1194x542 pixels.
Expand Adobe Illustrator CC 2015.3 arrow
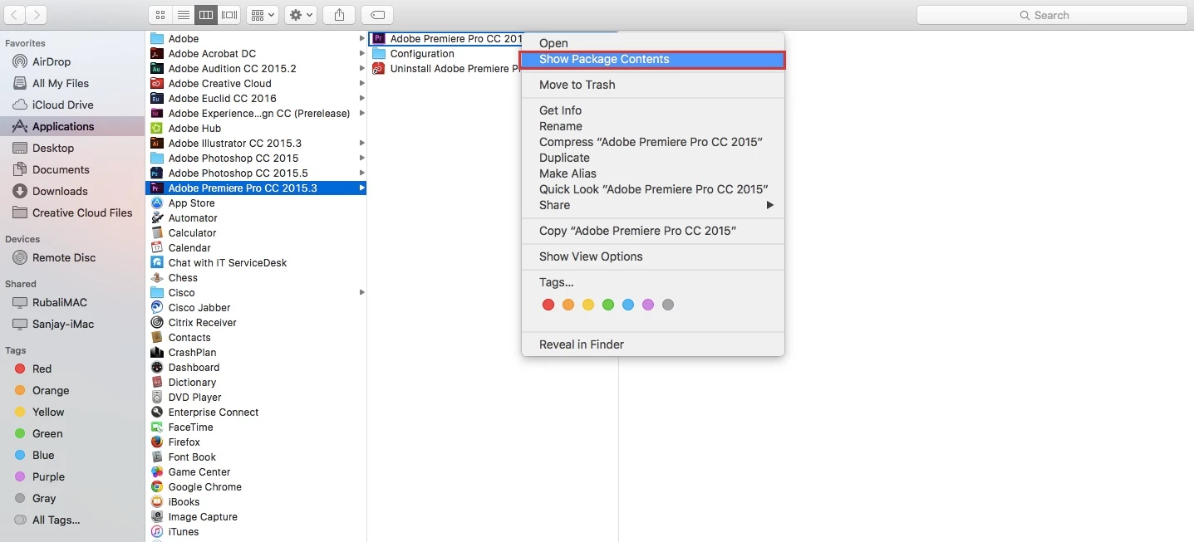pos(361,143)
